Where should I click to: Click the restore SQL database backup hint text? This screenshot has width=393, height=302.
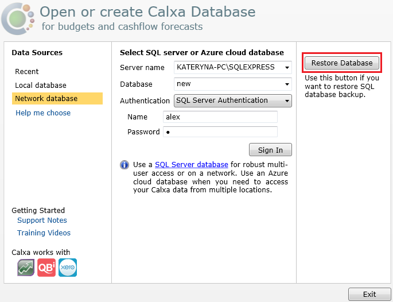[342, 86]
